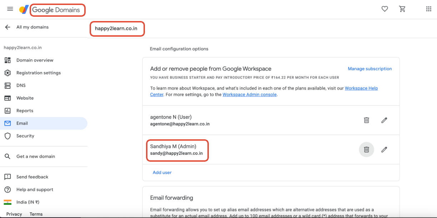
Task: Click agentone@happy2learn.co.in email address
Action: pos(180,124)
